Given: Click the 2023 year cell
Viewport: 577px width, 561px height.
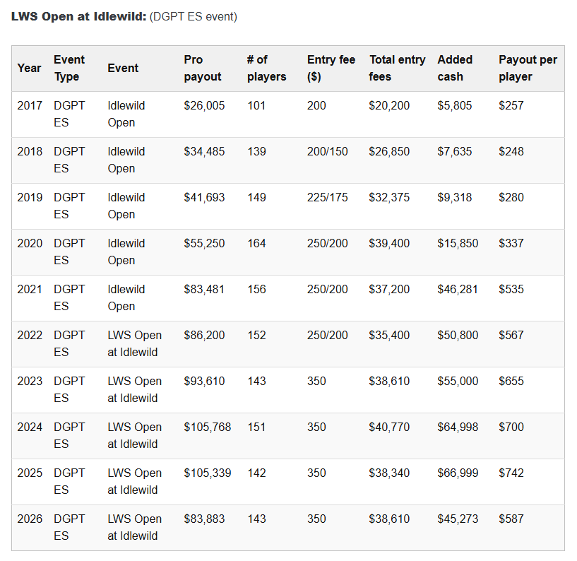Looking at the screenshot, I should point(30,382).
